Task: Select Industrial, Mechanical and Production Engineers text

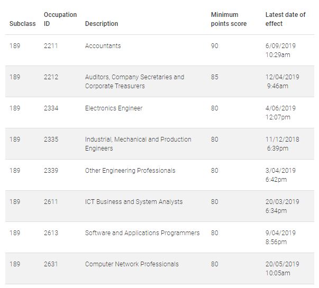Action: (138, 144)
